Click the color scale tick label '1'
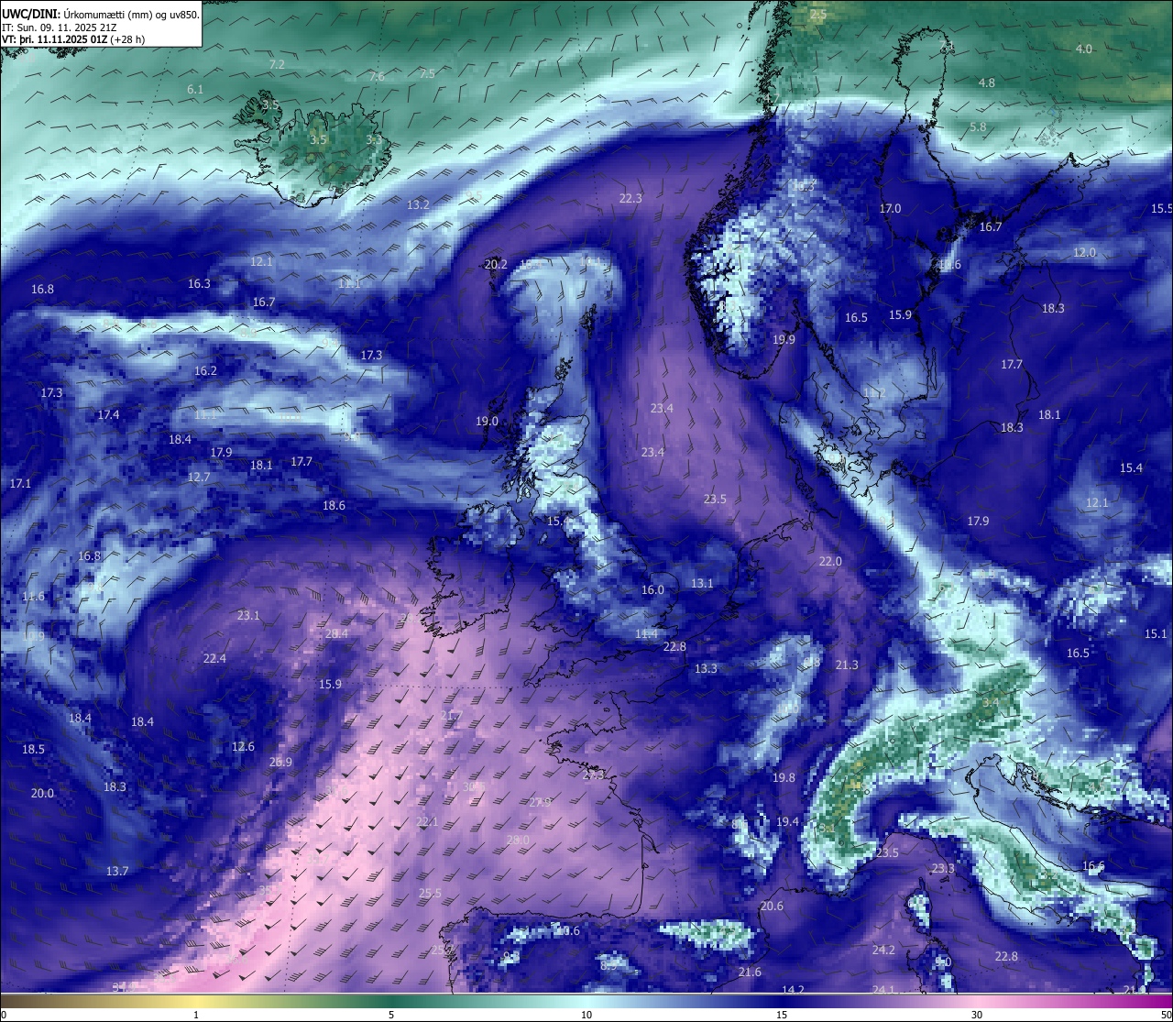Viewport: 1173px width, 1022px height. pyautogui.click(x=196, y=1015)
